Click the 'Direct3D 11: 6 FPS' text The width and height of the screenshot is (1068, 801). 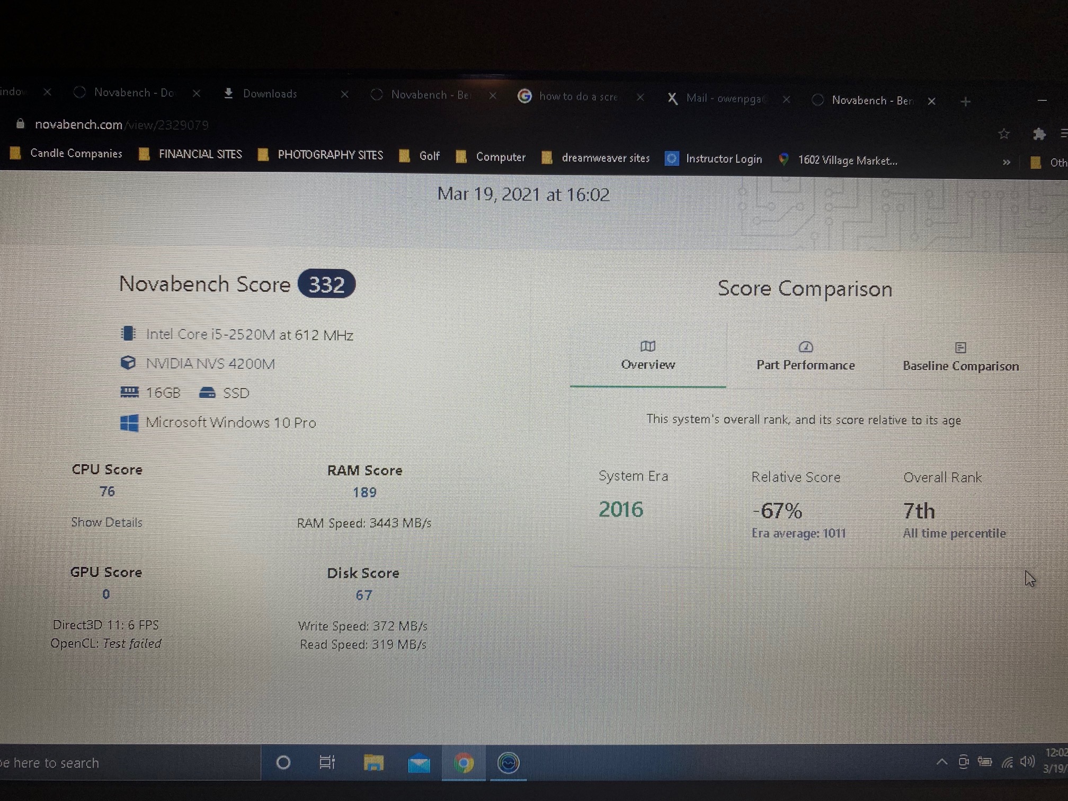pyautogui.click(x=105, y=625)
